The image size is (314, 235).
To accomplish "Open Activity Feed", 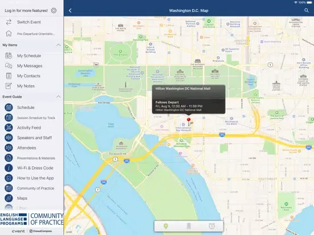I will coord(32,128).
